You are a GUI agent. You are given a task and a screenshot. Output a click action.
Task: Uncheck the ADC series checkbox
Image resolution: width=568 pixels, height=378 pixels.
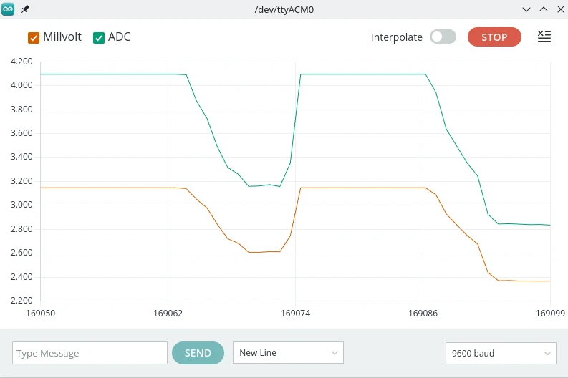[x=99, y=38]
